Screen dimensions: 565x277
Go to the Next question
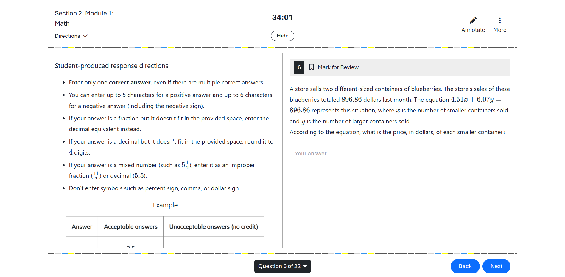click(496, 266)
